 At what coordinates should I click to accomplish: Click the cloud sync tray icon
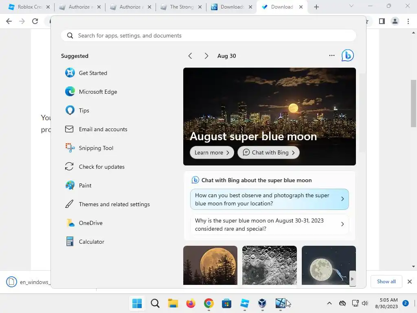342,303
